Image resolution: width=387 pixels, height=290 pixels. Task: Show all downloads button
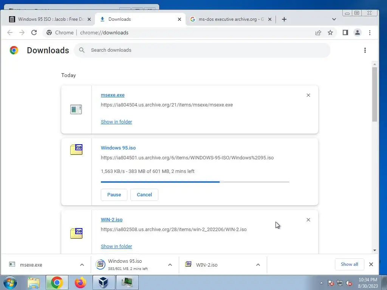coord(350,264)
